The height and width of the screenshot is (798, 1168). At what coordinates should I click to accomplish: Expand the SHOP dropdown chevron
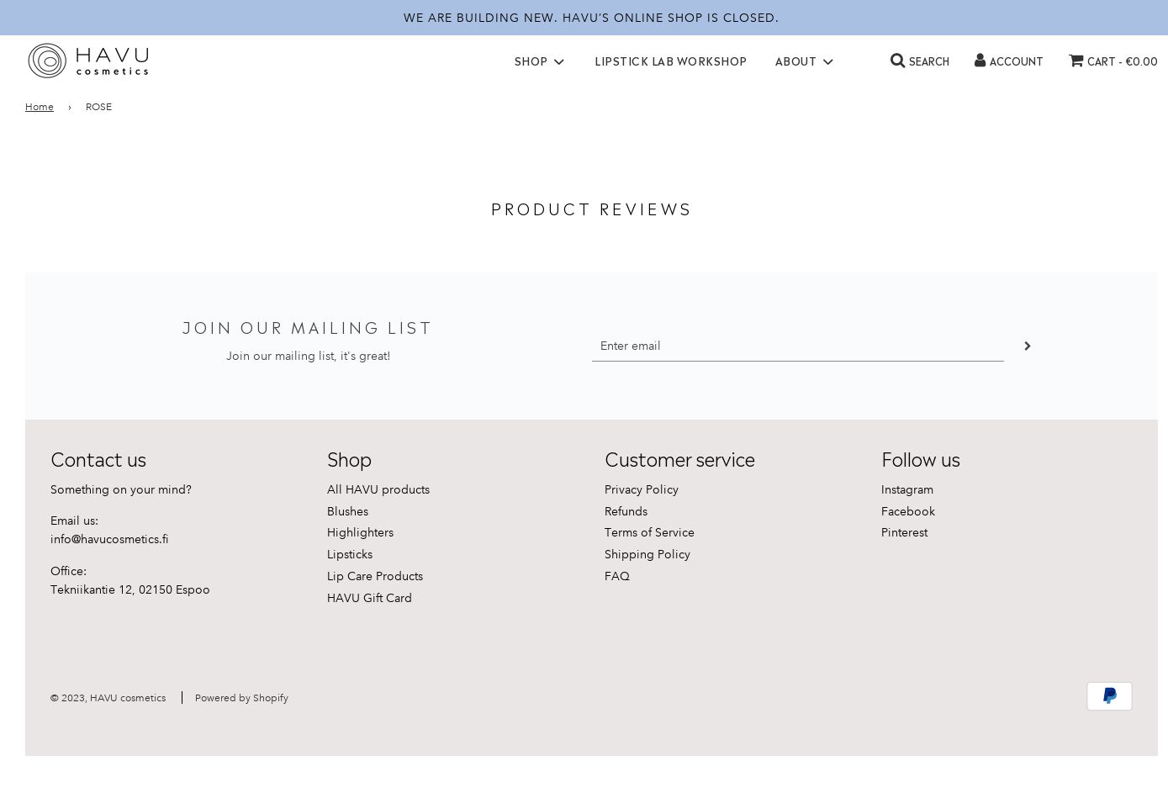coord(559,61)
